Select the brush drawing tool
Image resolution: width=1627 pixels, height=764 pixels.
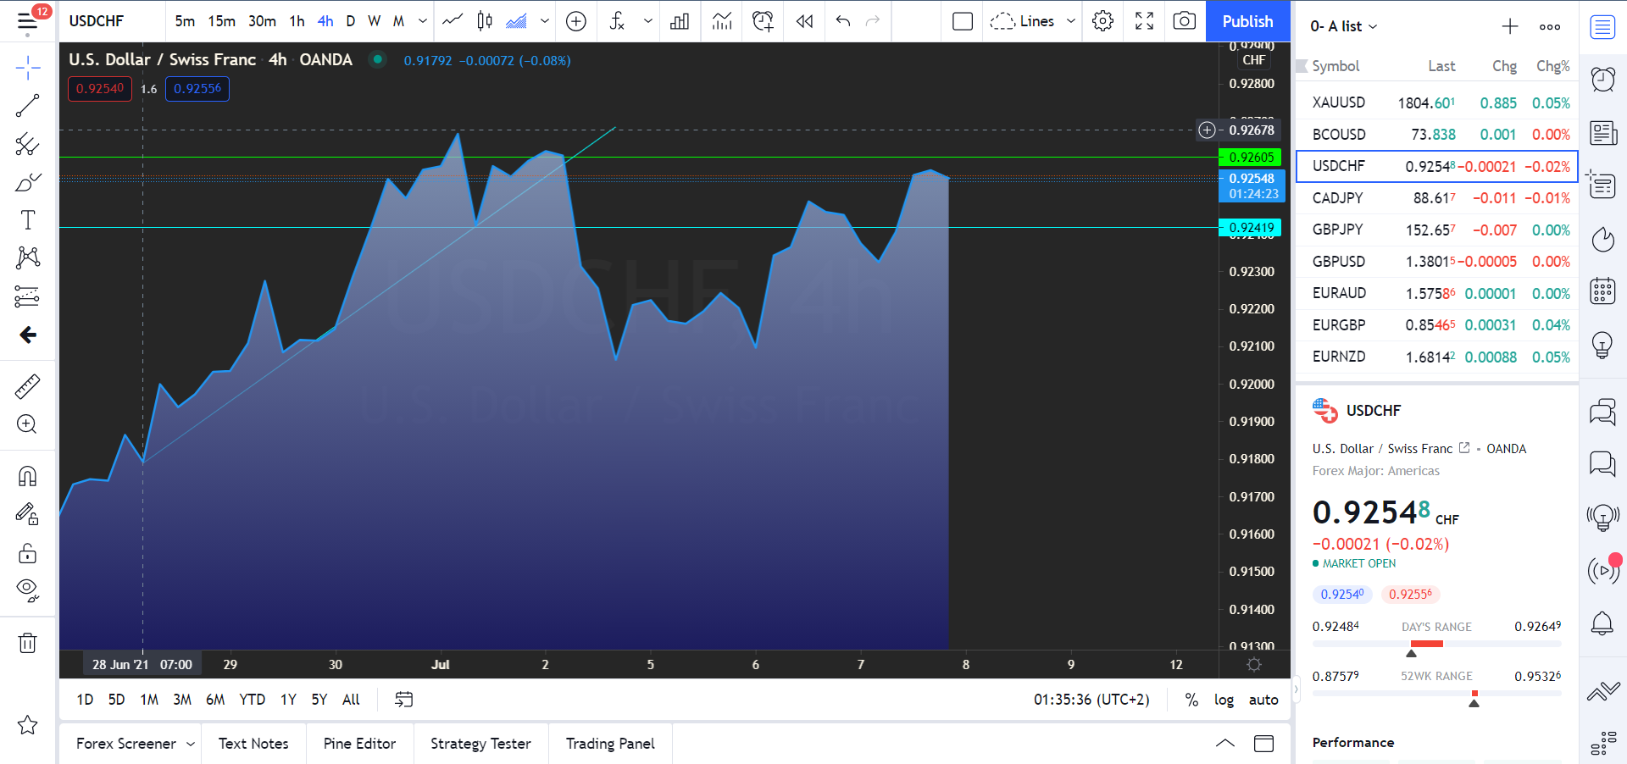click(27, 182)
